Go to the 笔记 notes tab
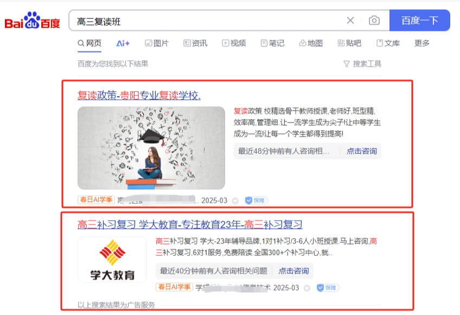 coord(272,43)
